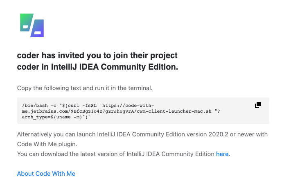Open the About Code With Me link
The image size is (282, 188).
point(46,174)
